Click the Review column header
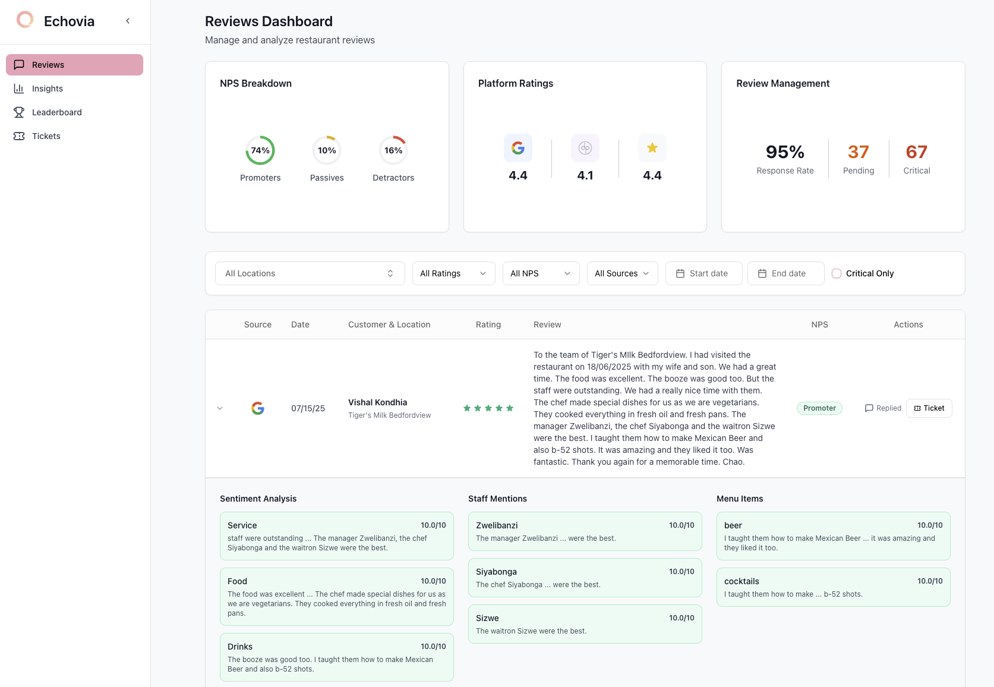The height and width of the screenshot is (687, 994). coord(547,324)
